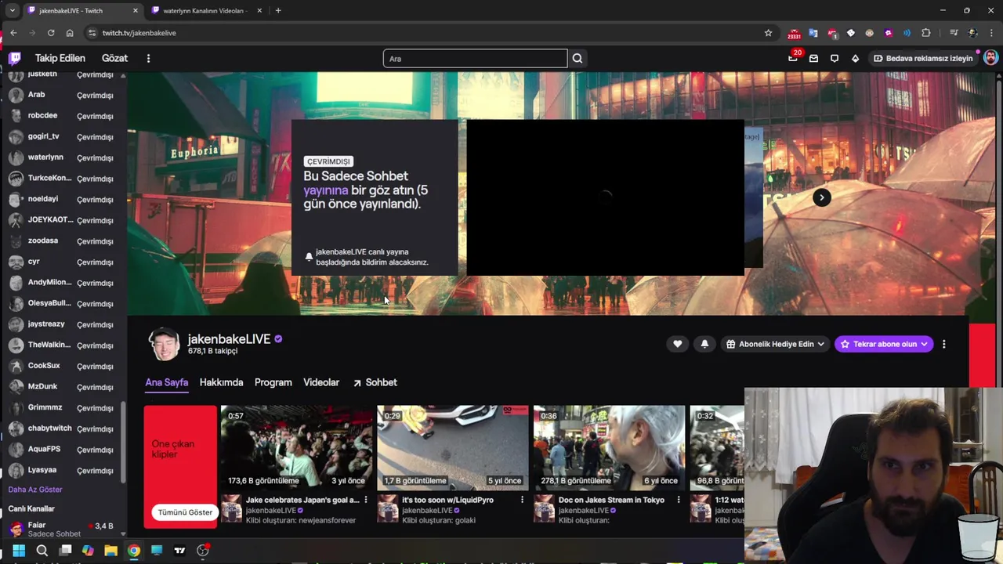1003x564 pixels.
Task: Click the Ara search field
Action: pyautogui.click(x=475, y=59)
